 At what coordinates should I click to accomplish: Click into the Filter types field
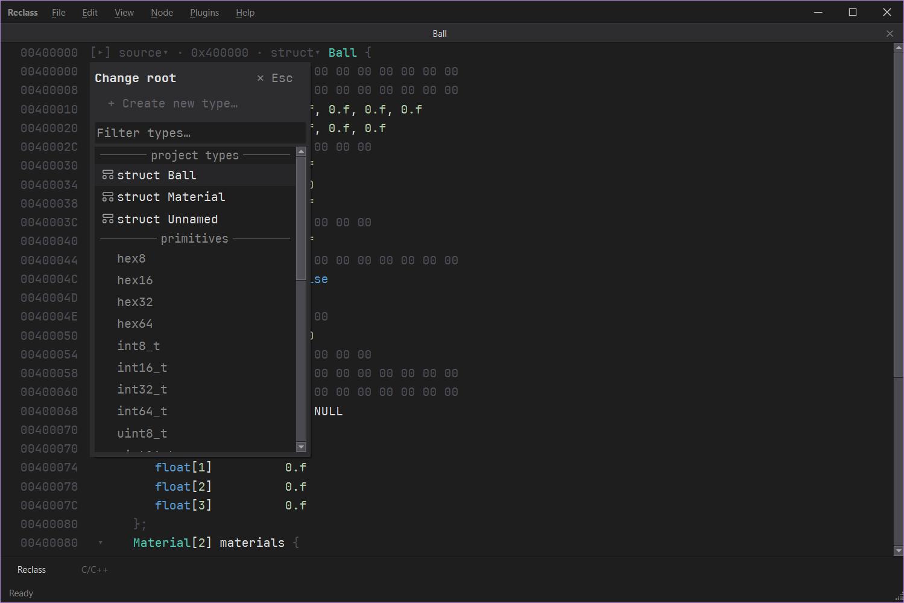click(x=200, y=133)
